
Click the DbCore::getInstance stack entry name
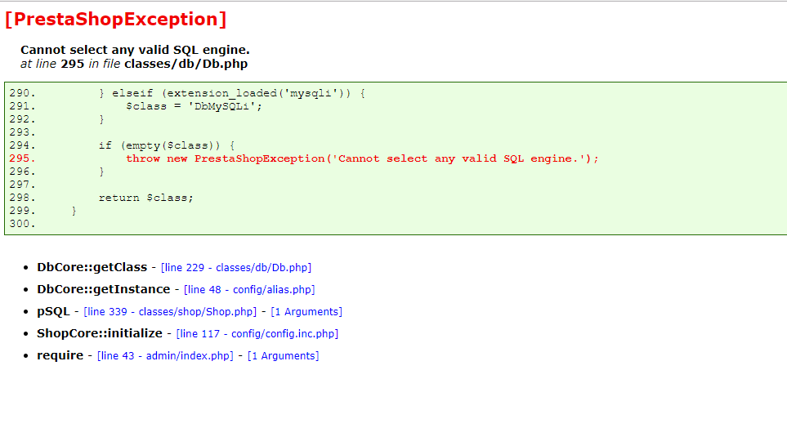point(104,289)
